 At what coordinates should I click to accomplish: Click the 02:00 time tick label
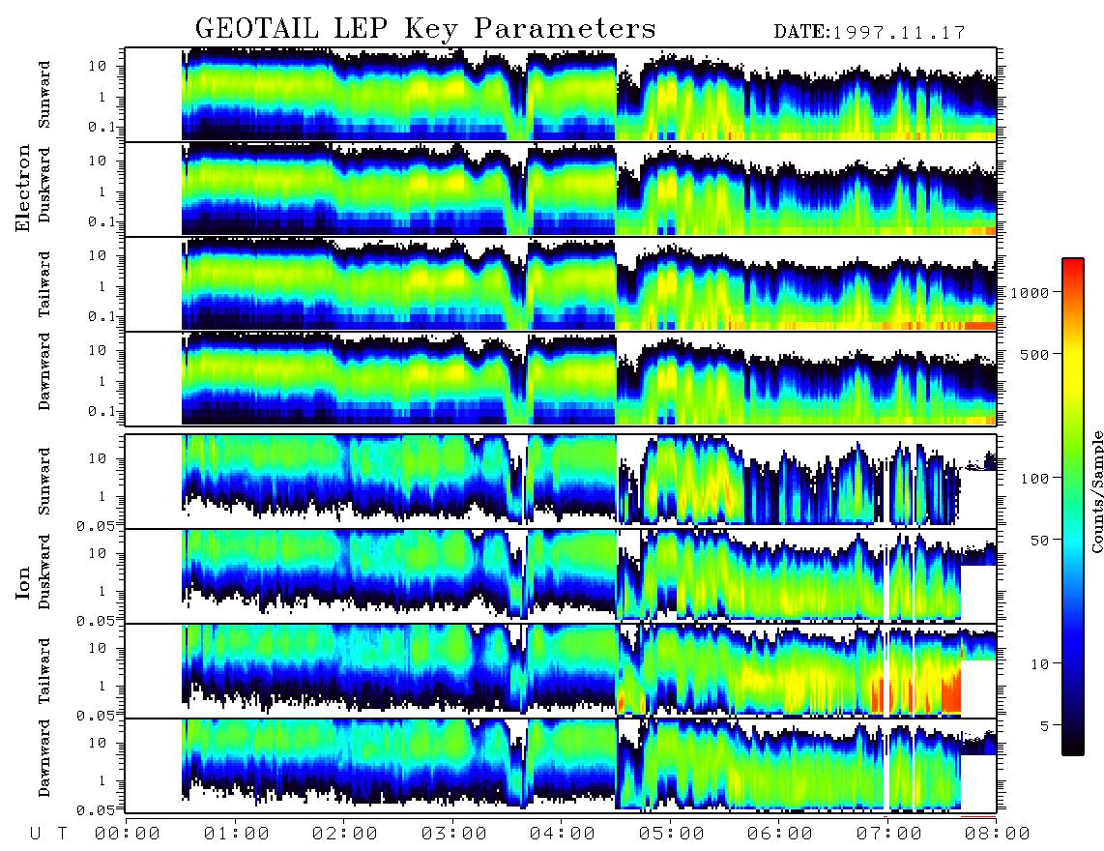pos(345,834)
